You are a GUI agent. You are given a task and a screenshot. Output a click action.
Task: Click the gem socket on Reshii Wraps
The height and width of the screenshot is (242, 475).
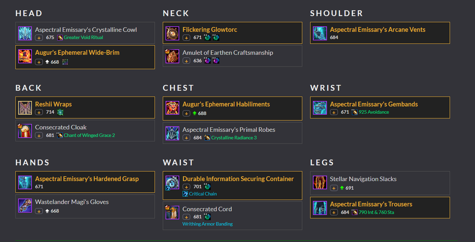60,112
